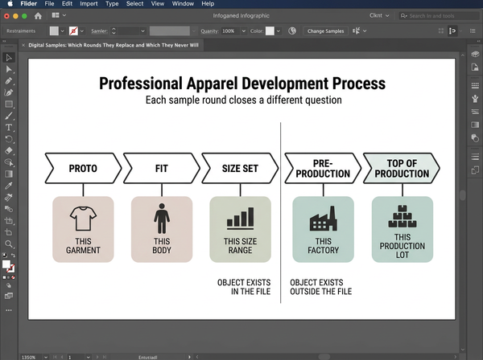
Task: Expand the fill color dropdown
Action: 63,31
